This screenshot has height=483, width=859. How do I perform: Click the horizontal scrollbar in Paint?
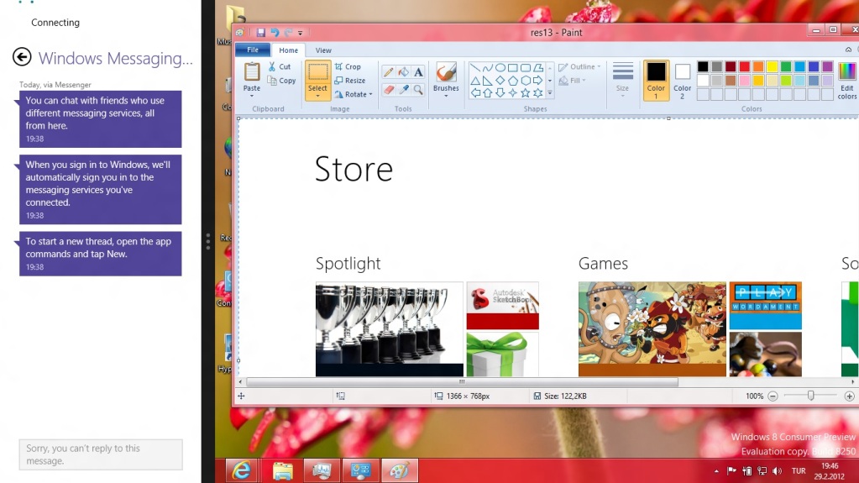[462, 382]
